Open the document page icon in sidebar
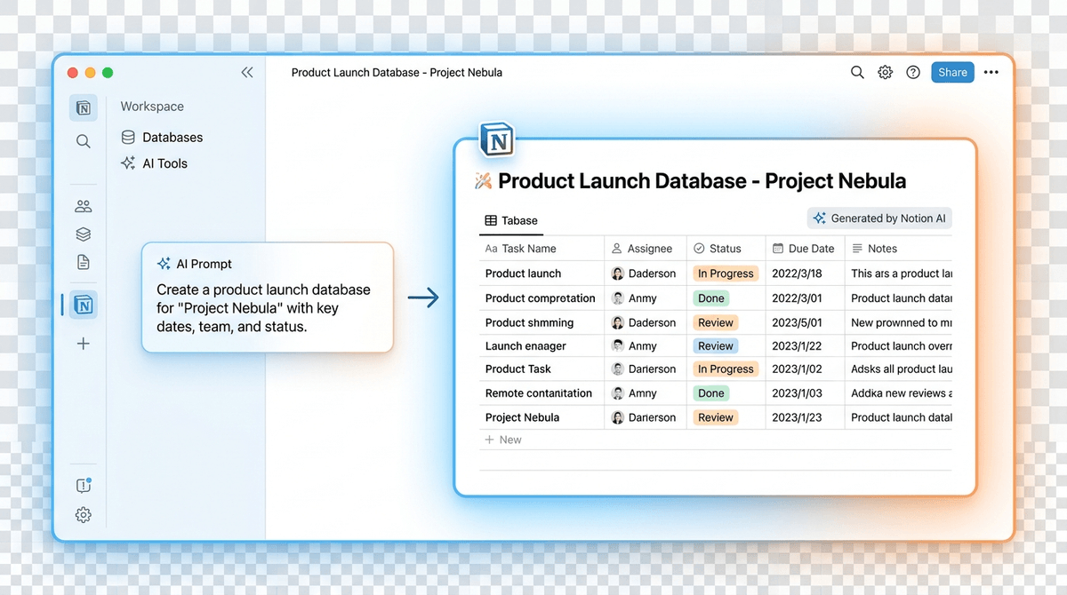The width and height of the screenshot is (1067, 595). pyautogui.click(x=83, y=262)
